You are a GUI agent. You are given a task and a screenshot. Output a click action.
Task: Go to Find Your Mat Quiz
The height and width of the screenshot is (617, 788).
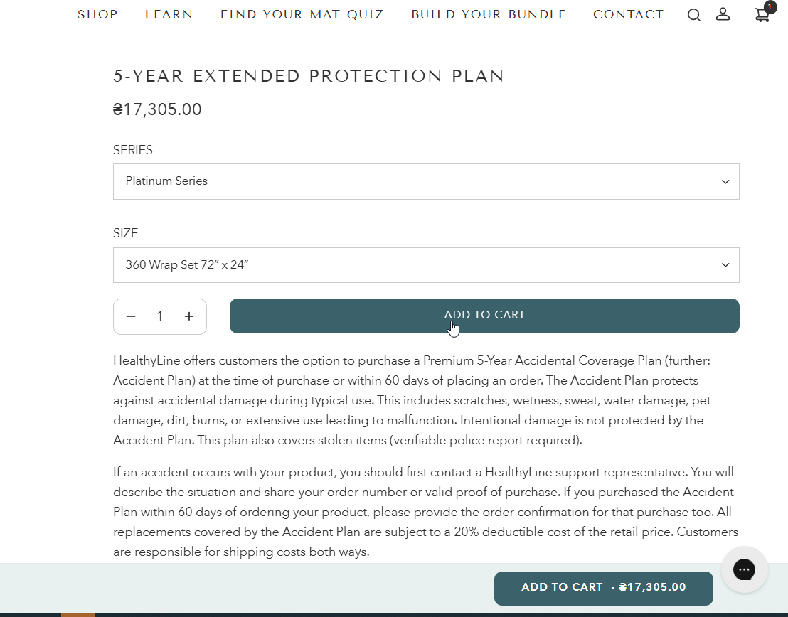pyautogui.click(x=302, y=14)
